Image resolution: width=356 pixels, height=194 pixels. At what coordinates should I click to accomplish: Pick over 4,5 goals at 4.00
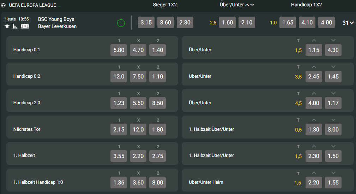click(314, 103)
